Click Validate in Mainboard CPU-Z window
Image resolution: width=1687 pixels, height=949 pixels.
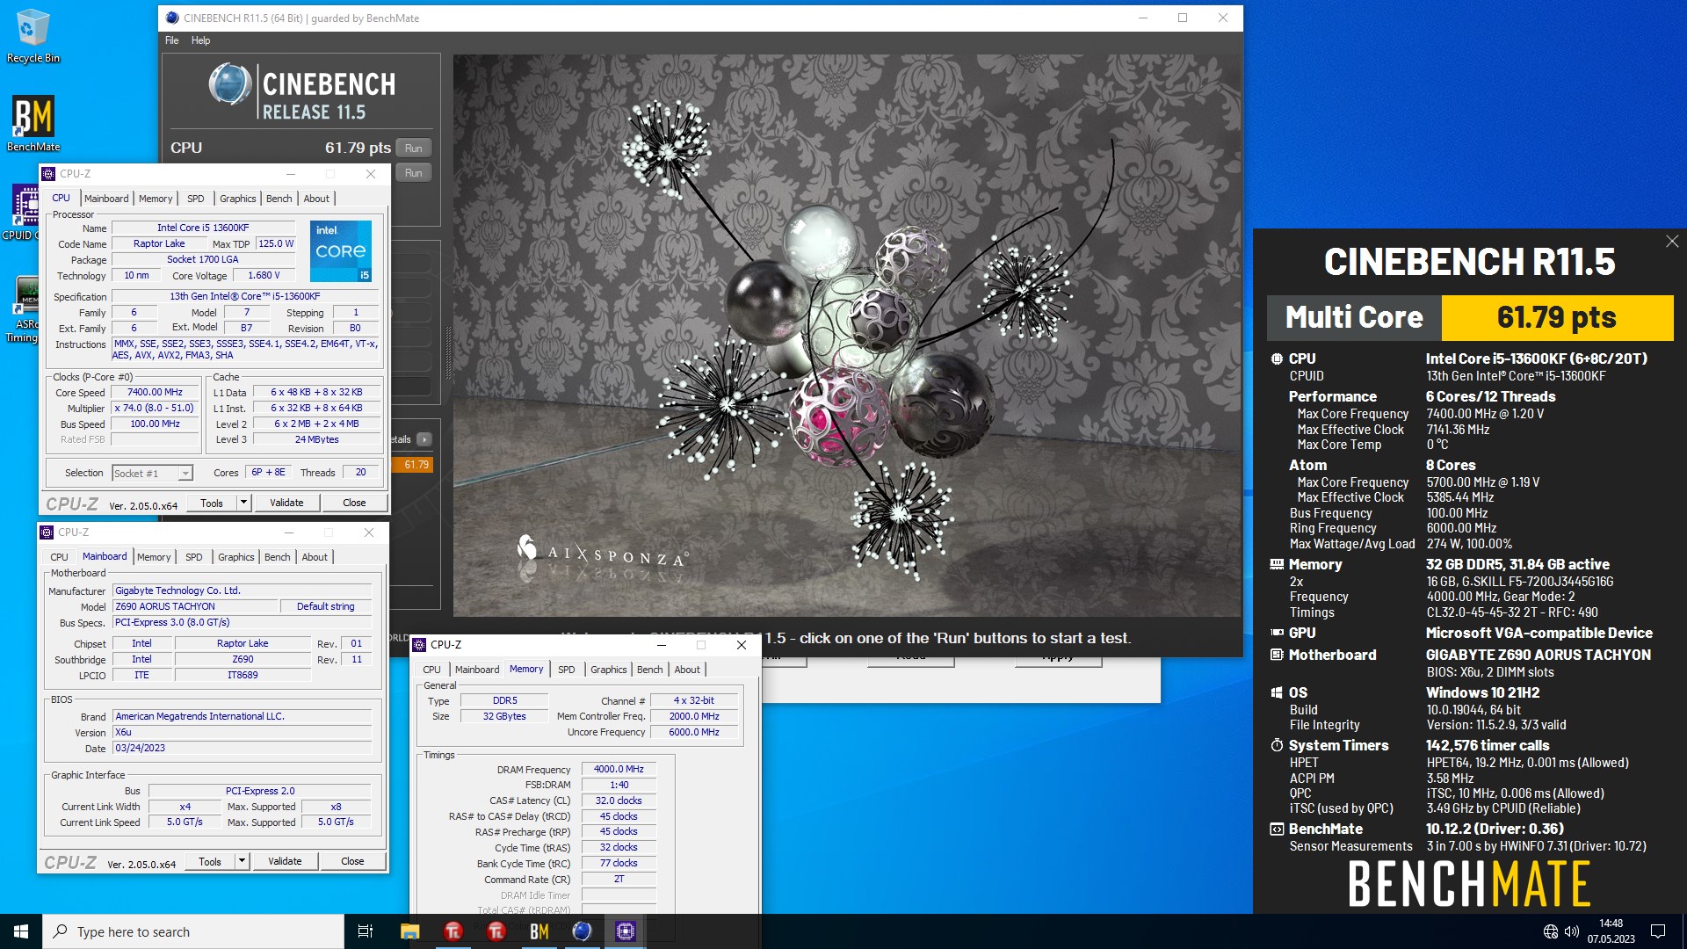(x=285, y=861)
